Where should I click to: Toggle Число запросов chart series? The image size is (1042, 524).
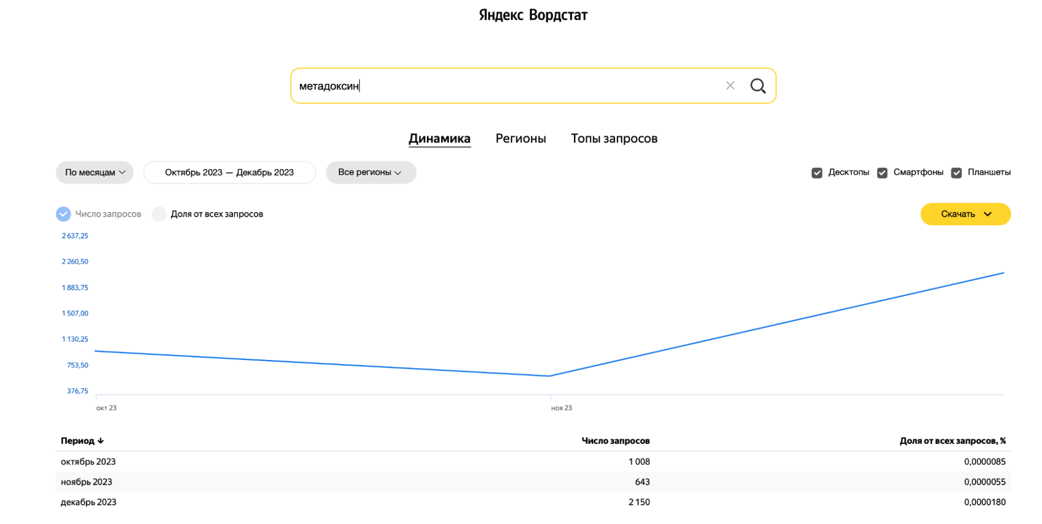63,214
